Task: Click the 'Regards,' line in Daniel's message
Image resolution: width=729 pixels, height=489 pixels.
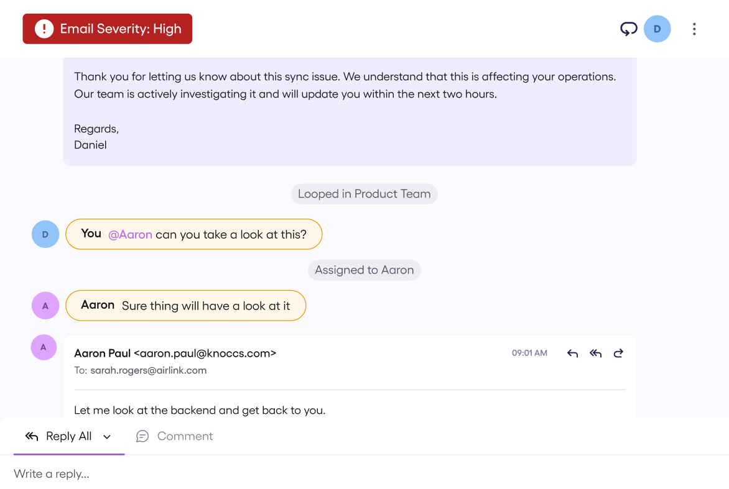Action: 96,129
